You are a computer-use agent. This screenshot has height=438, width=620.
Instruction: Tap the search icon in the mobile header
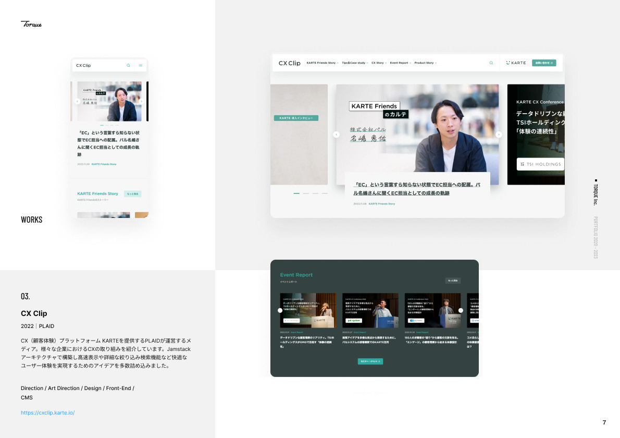[x=128, y=66]
